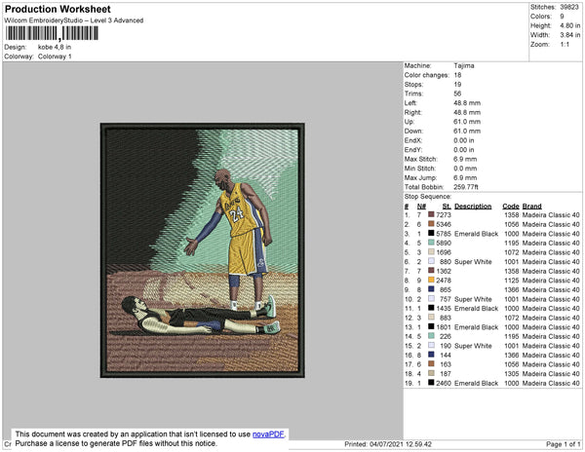Click the color swatch in stop row 1
This screenshot has width=585, height=452.
431,214
